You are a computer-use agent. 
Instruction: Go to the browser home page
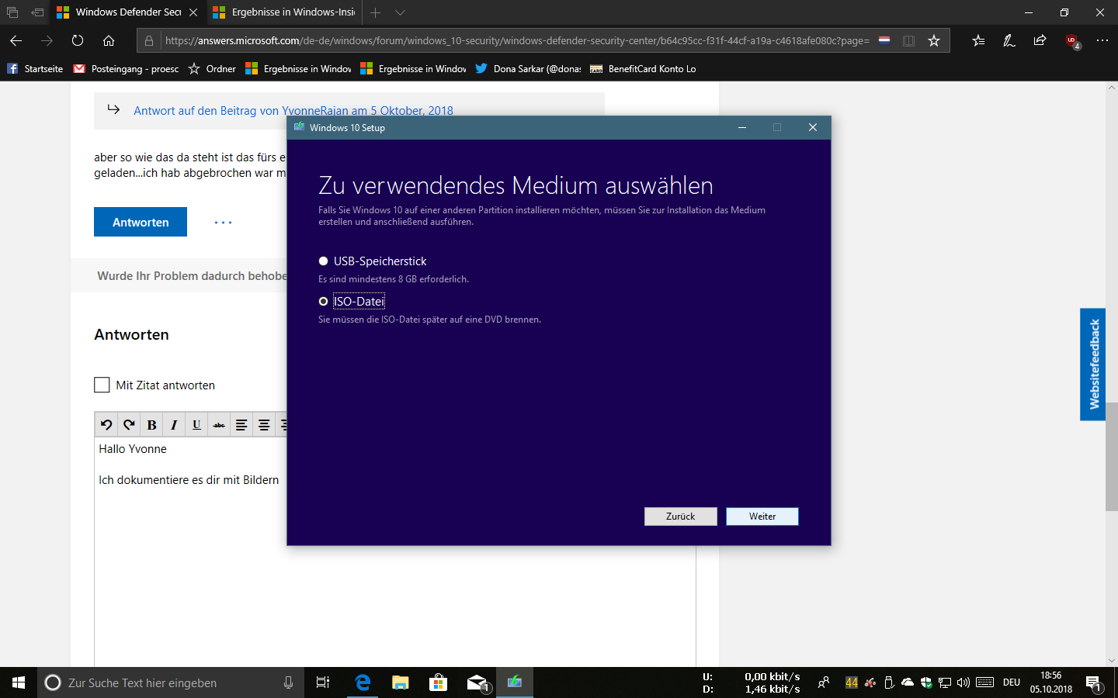[109, 40]
